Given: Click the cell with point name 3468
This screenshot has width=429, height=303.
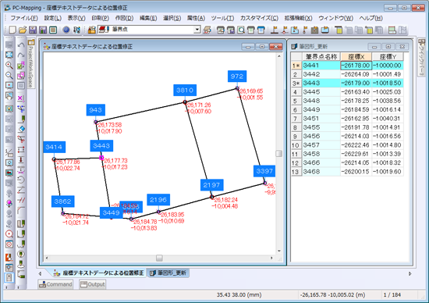Looking at the screenshot, I should coord(321,172).
